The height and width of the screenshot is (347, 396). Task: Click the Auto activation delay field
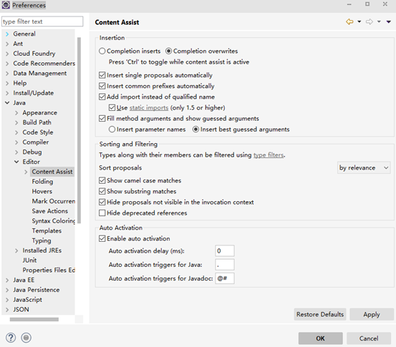click(x=225, y=251)
